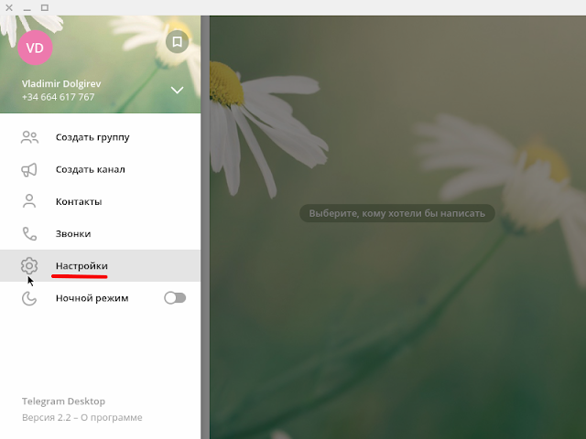Click the name Vladimir Dolgirev
The width and height of the screenshot is (586, 439).
point(61,83)
